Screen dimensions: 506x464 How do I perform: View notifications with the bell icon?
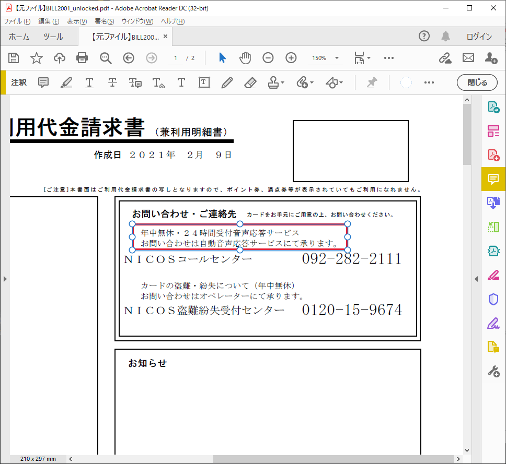pyautogui.click(x=446, y=36)
